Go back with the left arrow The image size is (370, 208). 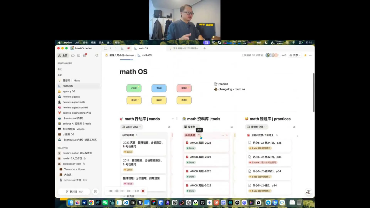[111, 48]
